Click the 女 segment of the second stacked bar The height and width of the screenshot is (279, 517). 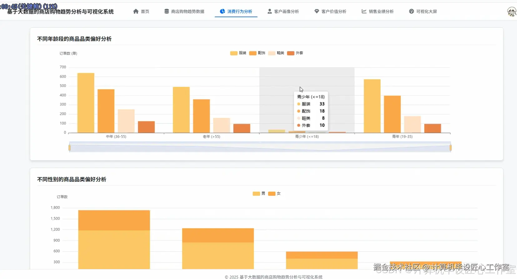click(x=218, y=235)
